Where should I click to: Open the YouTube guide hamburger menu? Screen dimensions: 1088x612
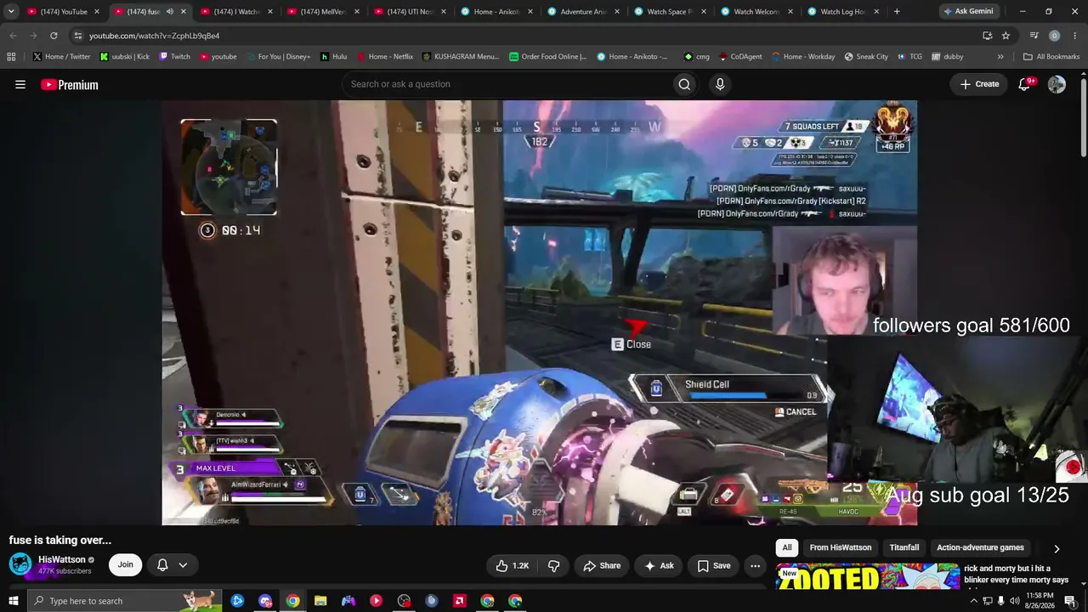(20, 84)
